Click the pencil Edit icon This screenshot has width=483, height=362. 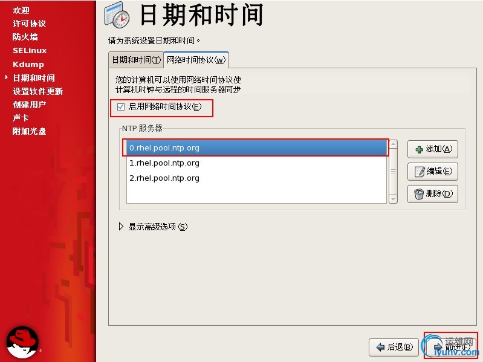(x=420, y=172)
